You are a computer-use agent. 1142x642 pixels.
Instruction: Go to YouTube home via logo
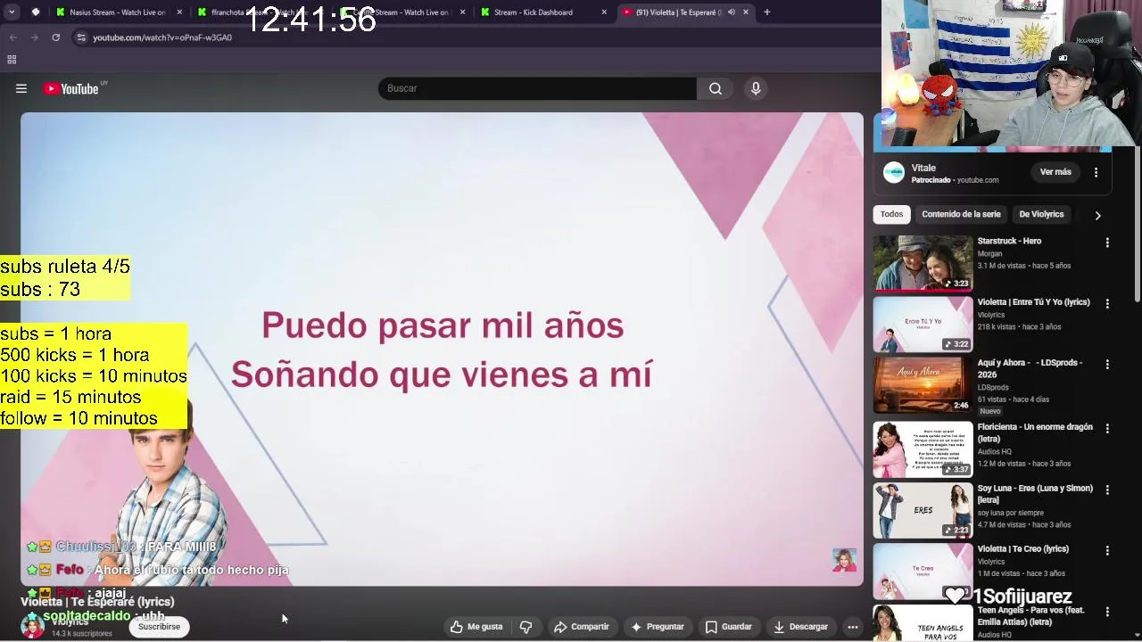pos(70,88)
